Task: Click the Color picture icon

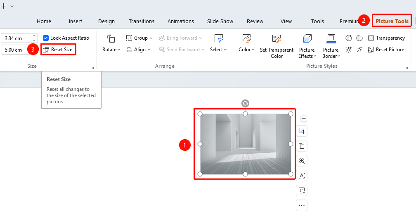Action: click(x=246, y=38)
